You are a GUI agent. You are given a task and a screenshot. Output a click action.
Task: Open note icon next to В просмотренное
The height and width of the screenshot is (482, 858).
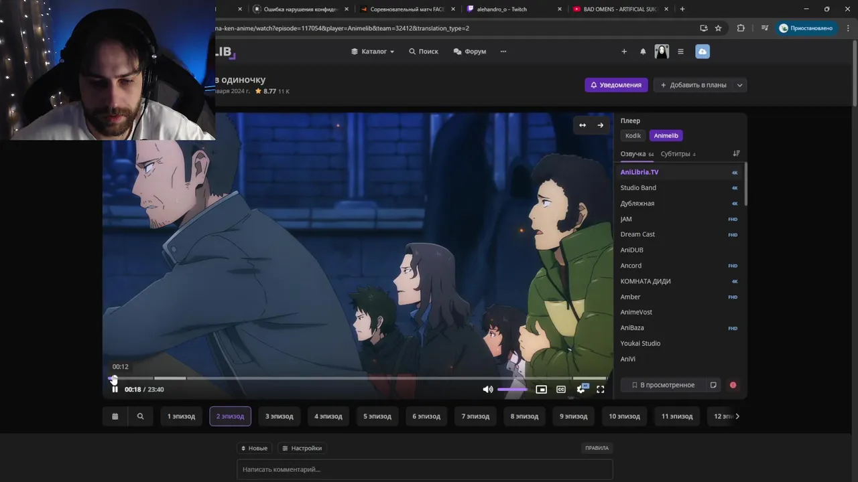(713, 385)
